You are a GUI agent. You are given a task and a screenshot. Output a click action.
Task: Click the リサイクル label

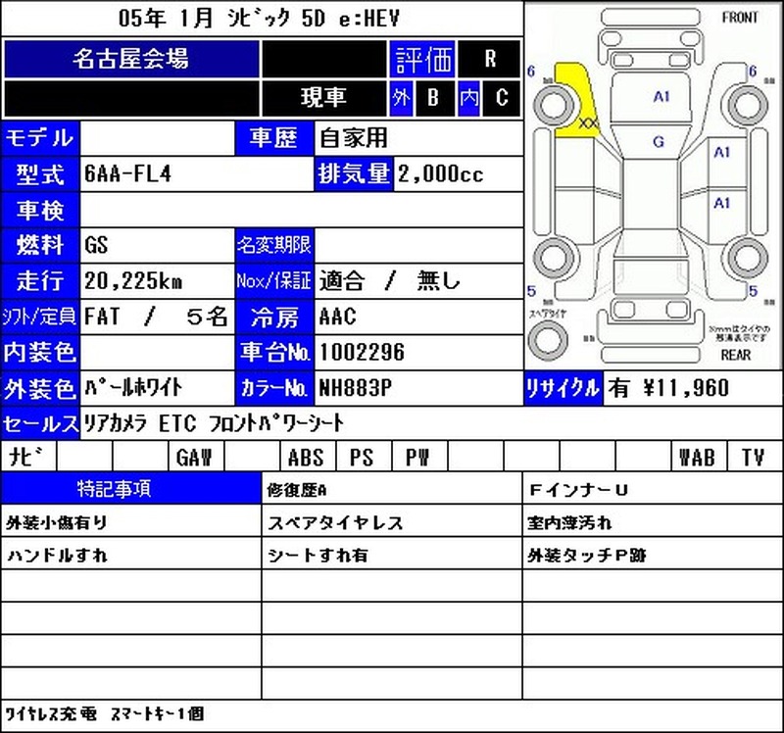[563, 388]
